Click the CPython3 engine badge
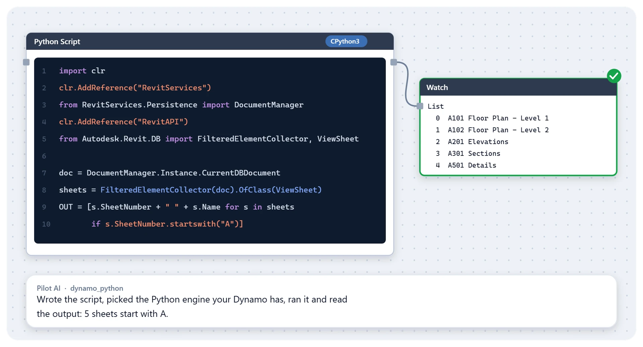This screenshot has width=643, height=347. [346, 41]
